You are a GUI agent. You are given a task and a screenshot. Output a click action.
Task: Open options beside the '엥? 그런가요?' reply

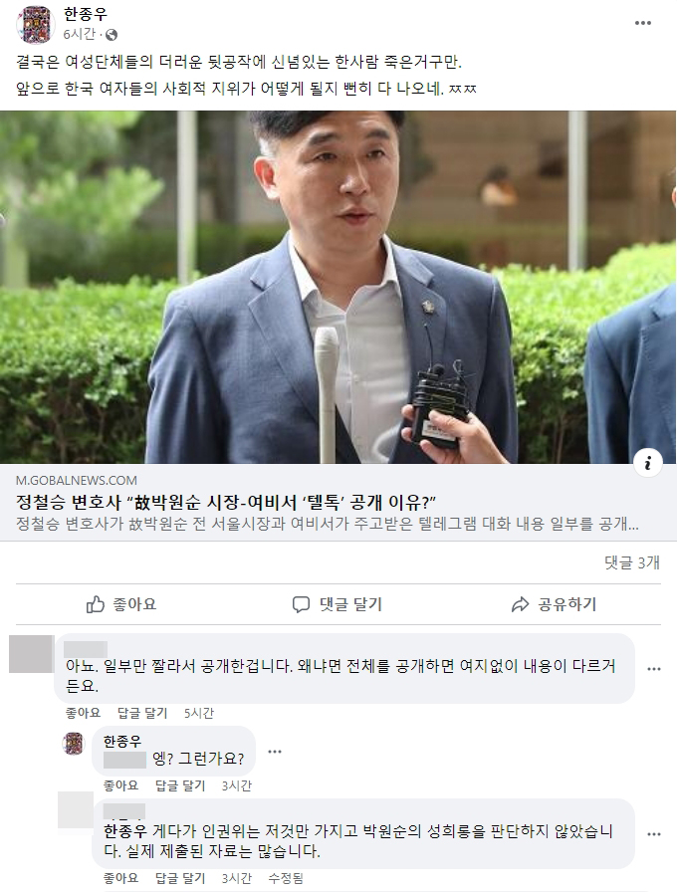pos(275,752)
